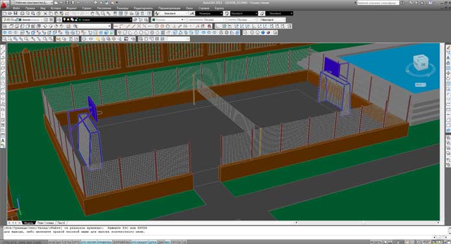The height and width of the screenshot is (244, 451).
Task: Select the Cone tool in Modeling toolbar
Action: tap(136, 32)
